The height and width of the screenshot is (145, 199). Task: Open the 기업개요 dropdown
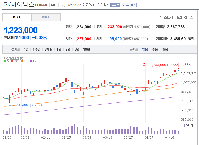(130, 5)
